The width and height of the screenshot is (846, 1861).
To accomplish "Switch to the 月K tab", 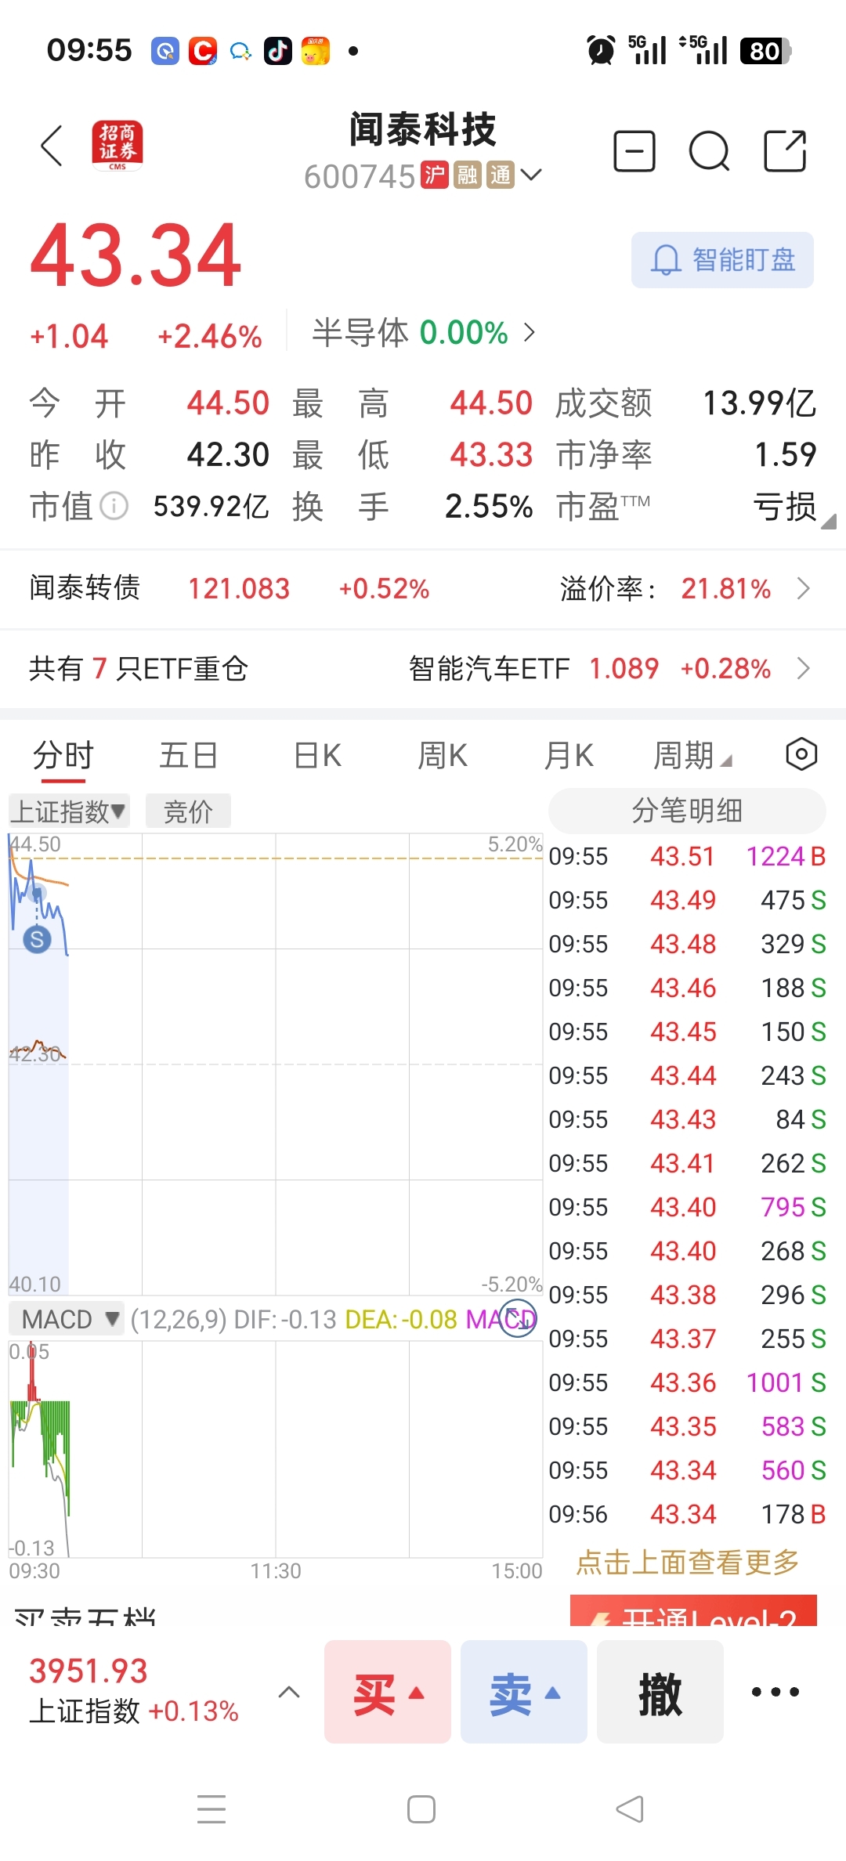I will tap(569, 757).
